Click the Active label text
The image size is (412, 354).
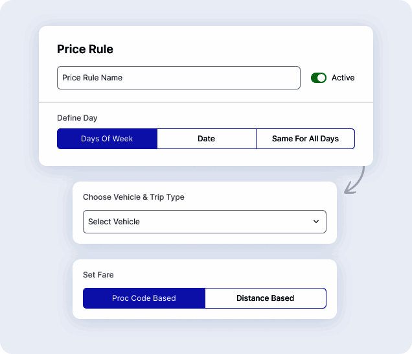(x=343, y=78)
